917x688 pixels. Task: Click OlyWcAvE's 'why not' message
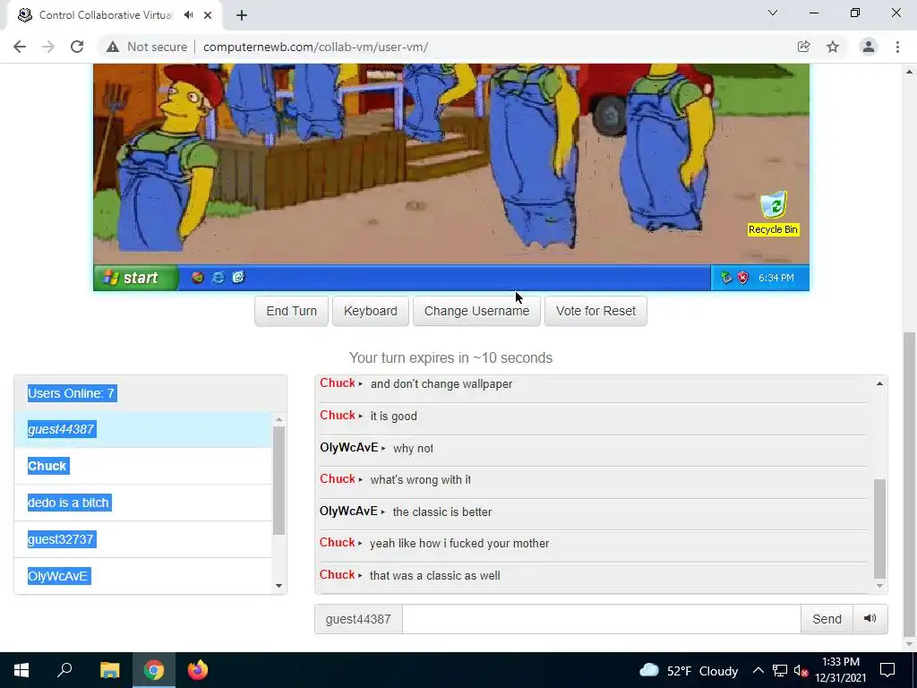coord(413,448)
